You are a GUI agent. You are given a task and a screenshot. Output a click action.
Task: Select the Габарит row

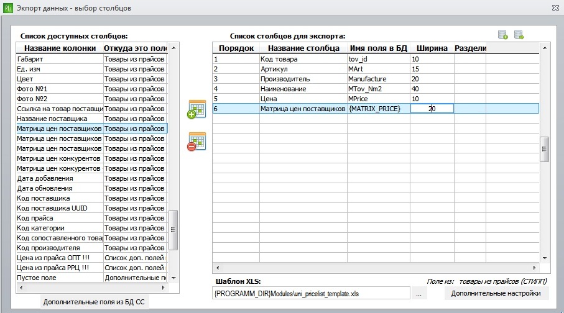[92, 59]
